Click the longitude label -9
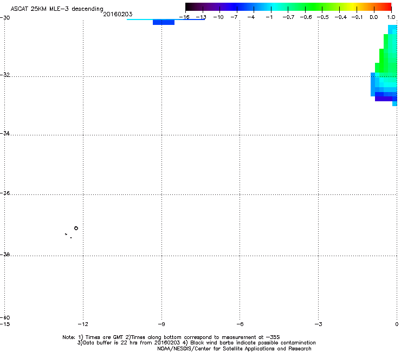Viewport: 401px width, 352px height. [x=161, y=324]
